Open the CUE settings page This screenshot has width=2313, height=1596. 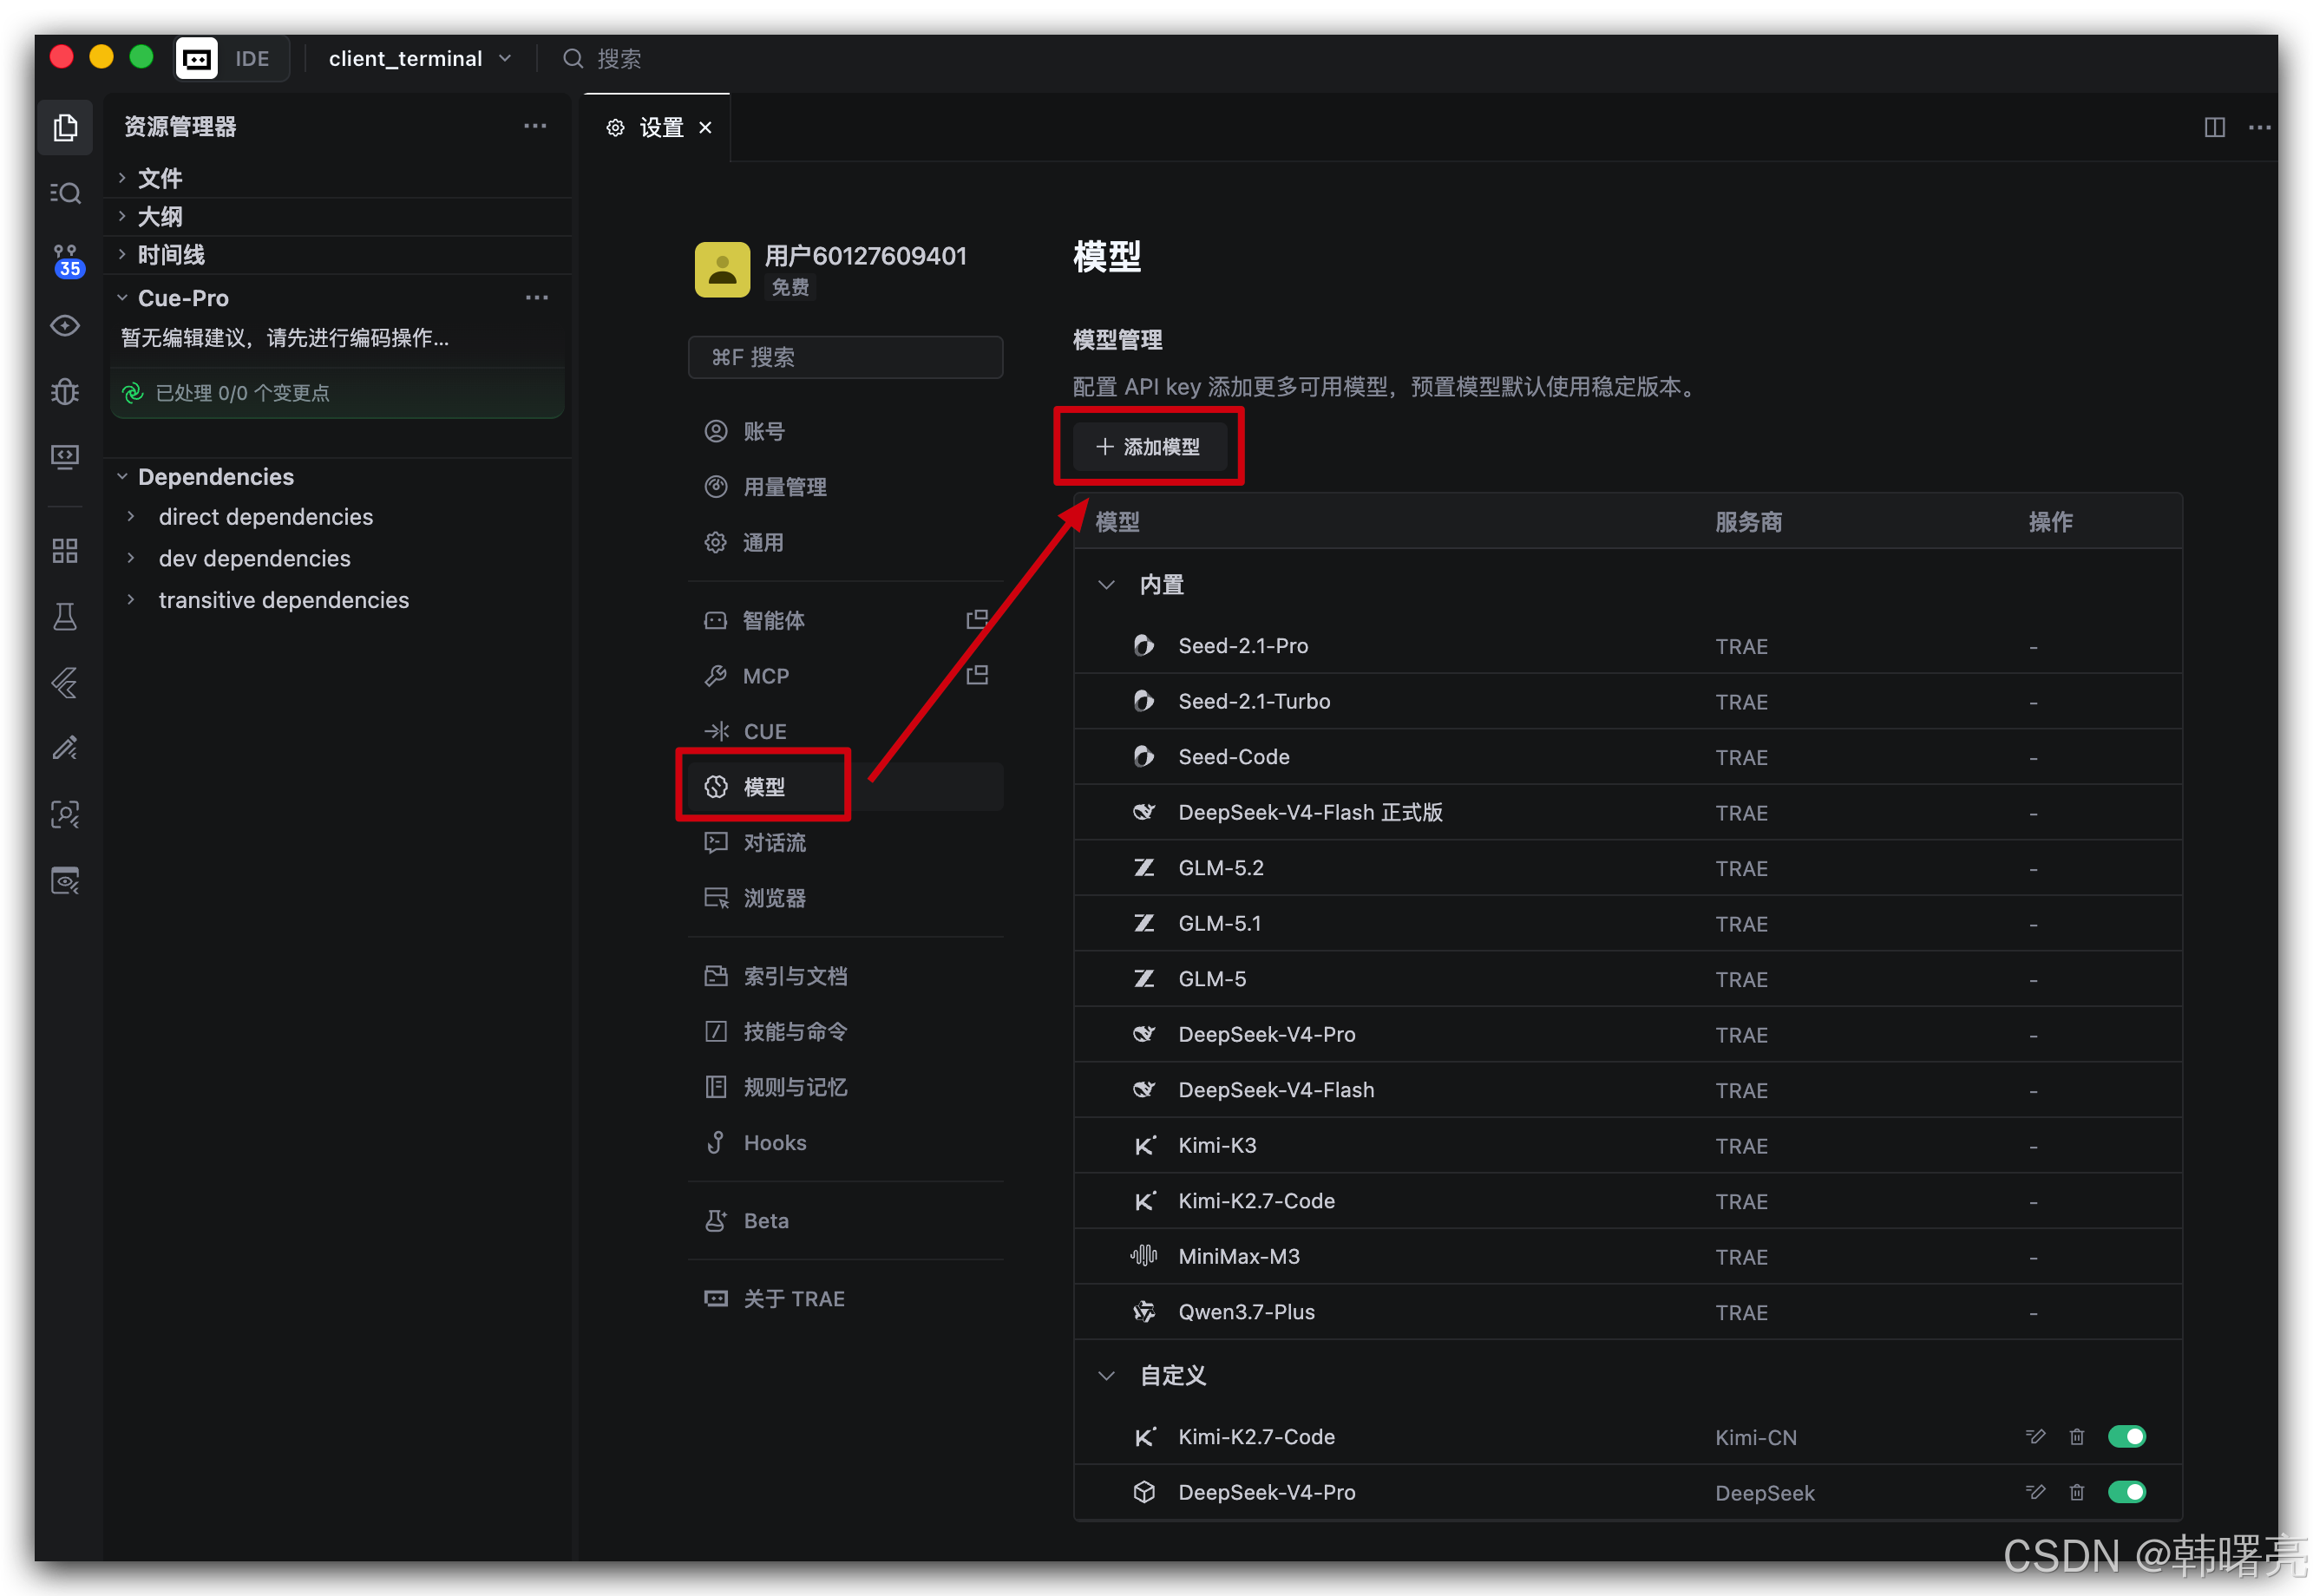coord(845,731)
